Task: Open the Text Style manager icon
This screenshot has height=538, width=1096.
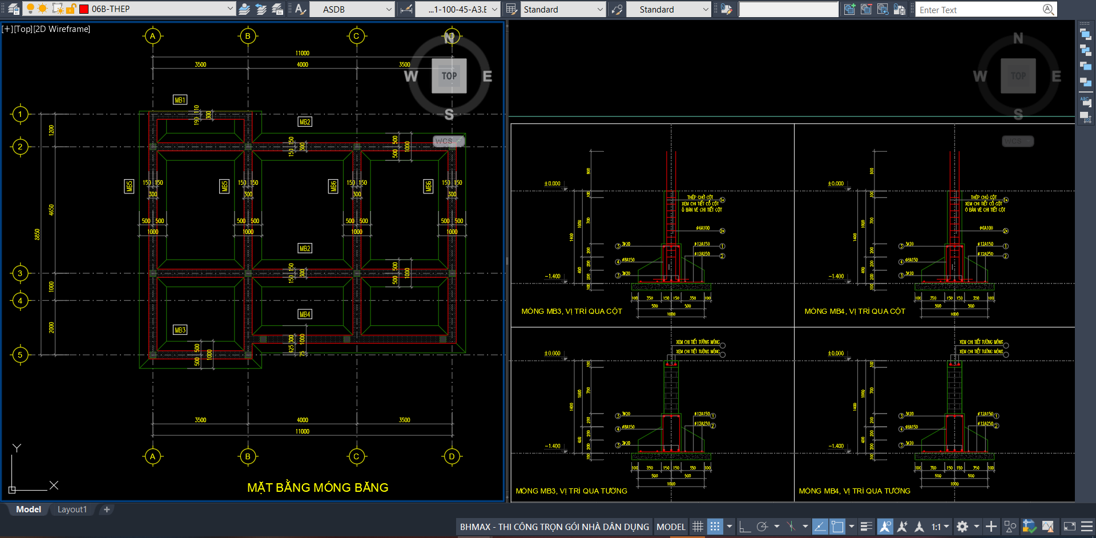Action: pos(300,9)
